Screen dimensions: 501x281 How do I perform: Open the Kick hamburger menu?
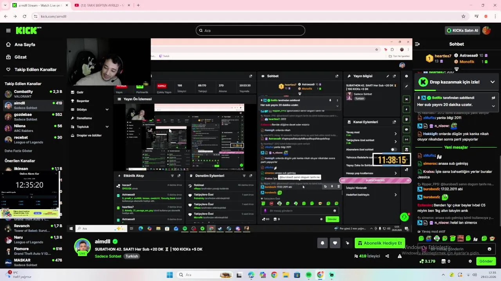pos(8,30)
